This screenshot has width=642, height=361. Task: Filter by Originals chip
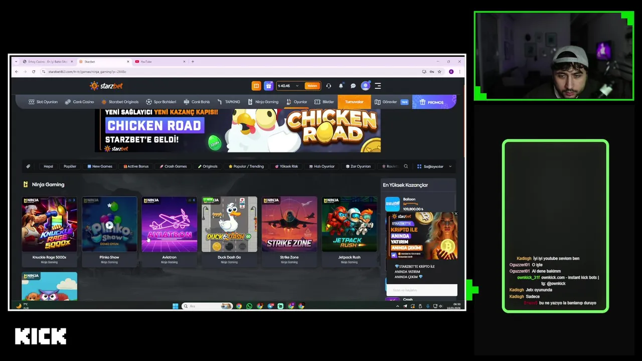click(x=208, y=166)
